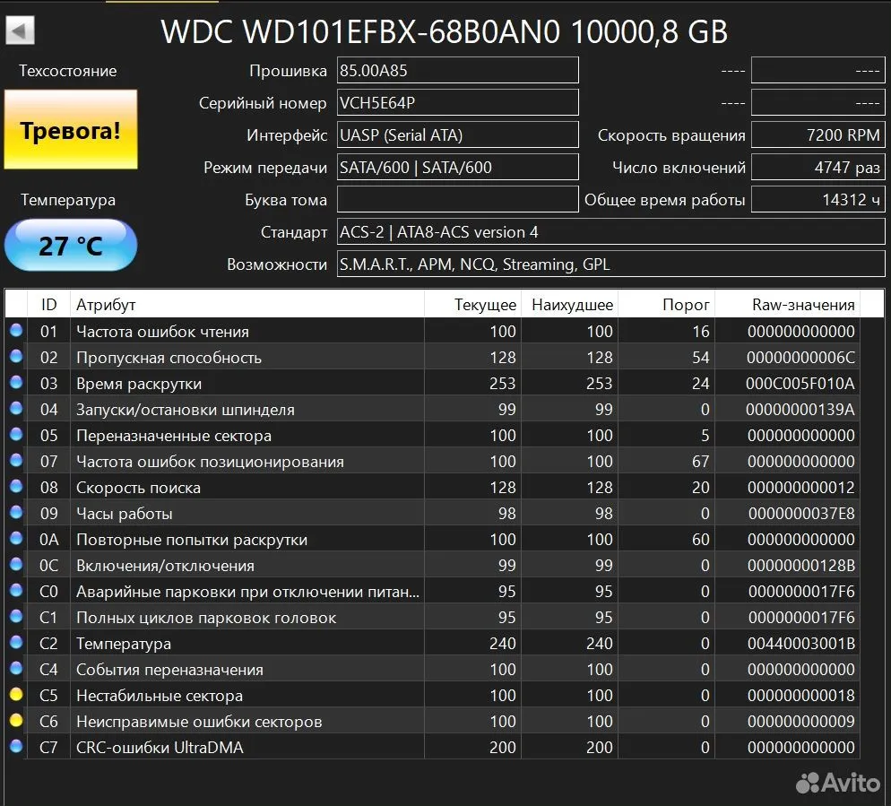
Task: Click the drive title WDC WD101EFBX-68B0AN0
Action: click(361, 31)
